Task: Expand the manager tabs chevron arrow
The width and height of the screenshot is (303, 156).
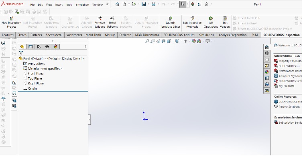Action: click(x=85, y=47)
